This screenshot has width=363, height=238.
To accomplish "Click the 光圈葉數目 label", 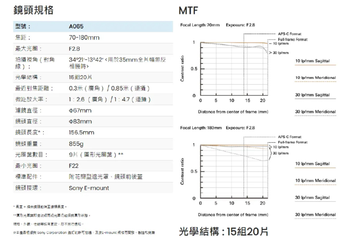I will pos(31,155).
